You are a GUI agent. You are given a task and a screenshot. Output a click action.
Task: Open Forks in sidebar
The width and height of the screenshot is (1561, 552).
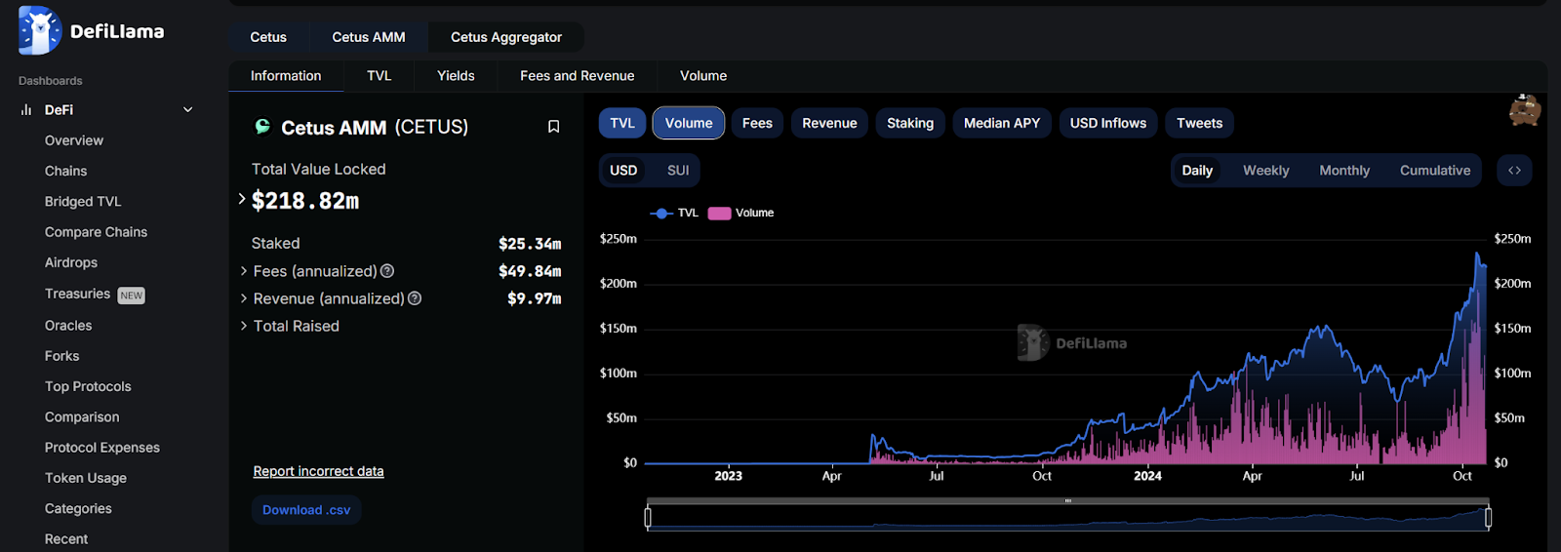click(x=61, y=356)
